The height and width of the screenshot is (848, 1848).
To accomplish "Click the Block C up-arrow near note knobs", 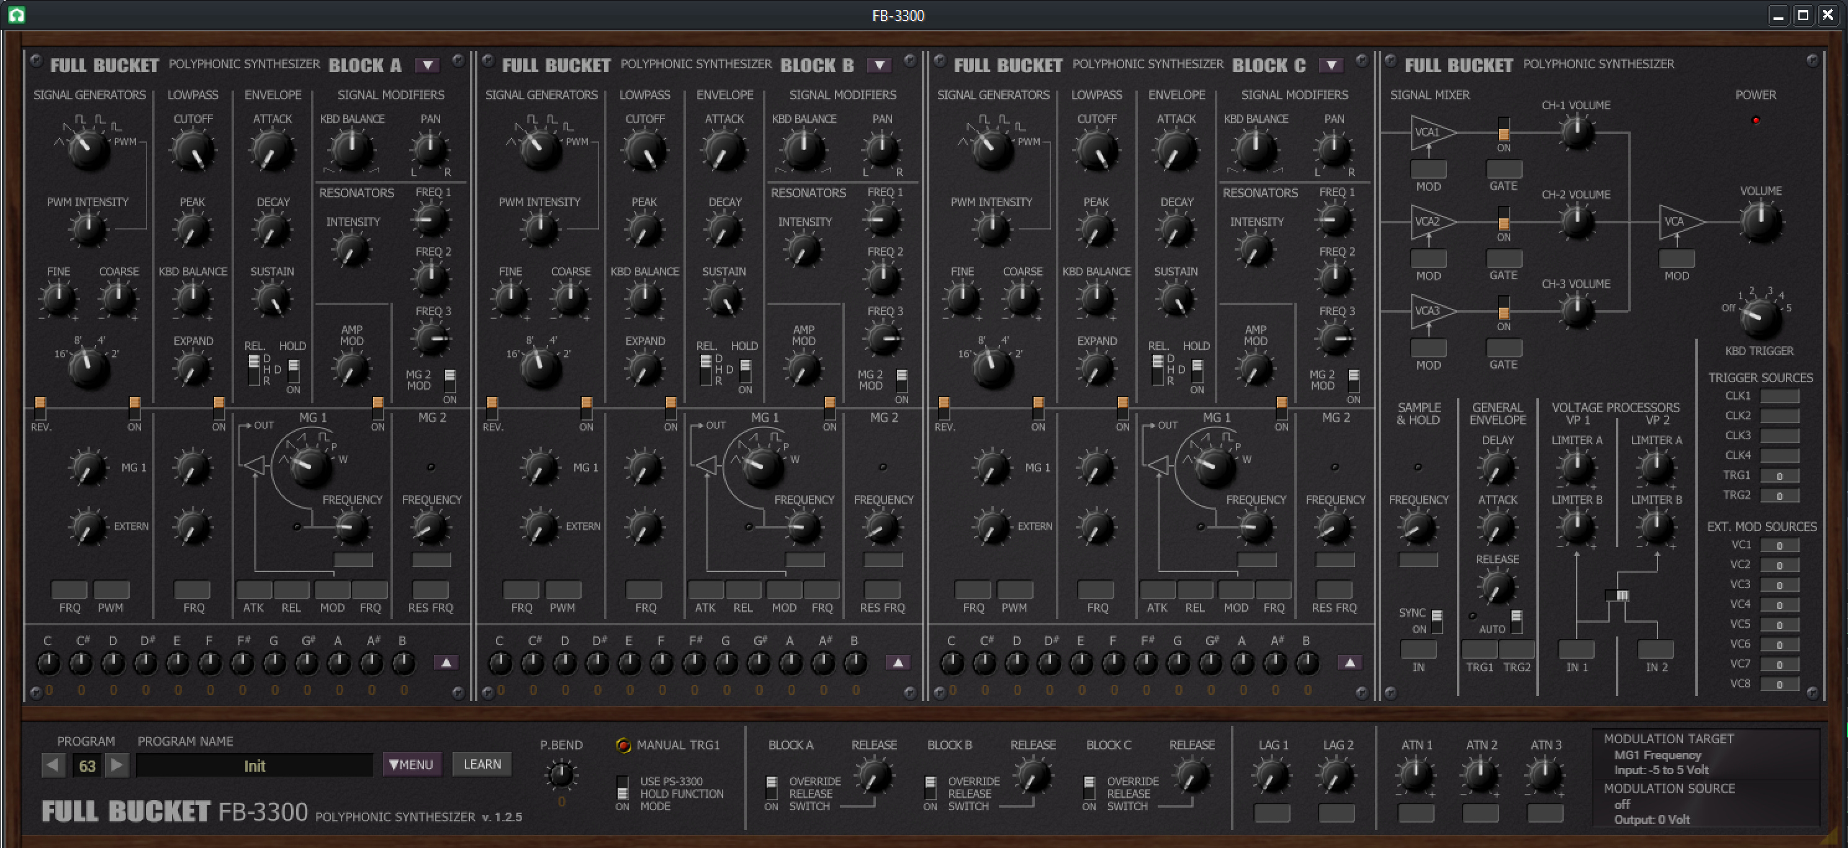I will coord(1350,663).
